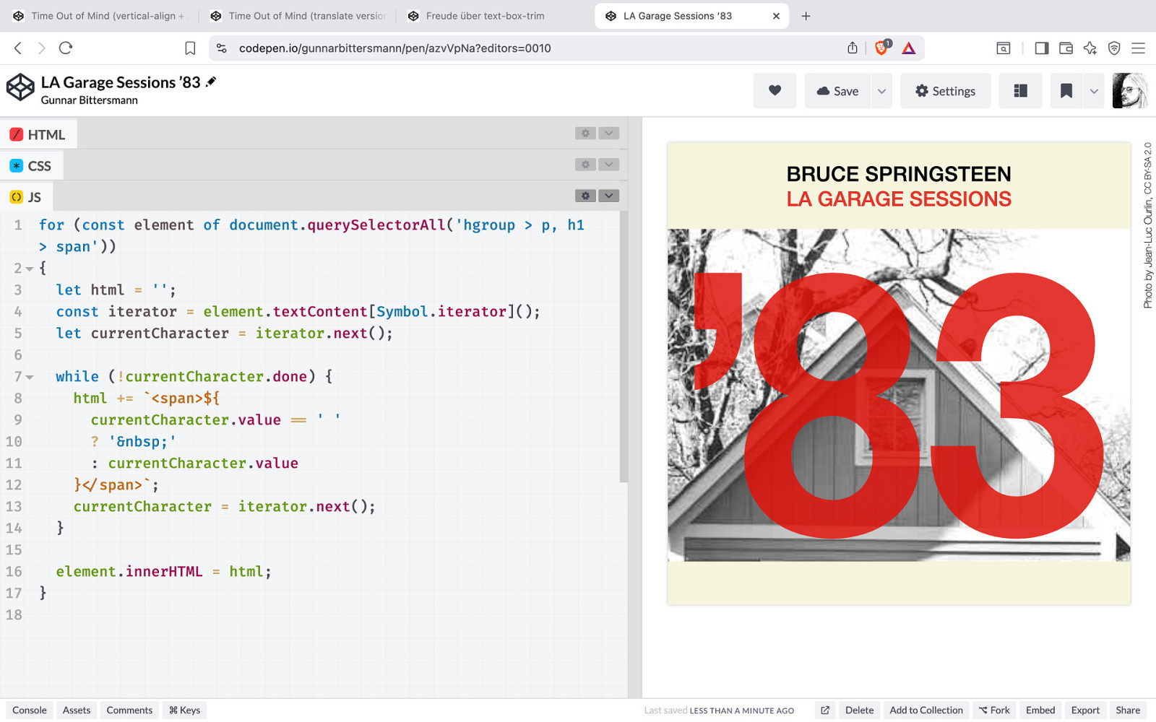
Task: Open the Assets panel
Action: [x=77, y=710]
